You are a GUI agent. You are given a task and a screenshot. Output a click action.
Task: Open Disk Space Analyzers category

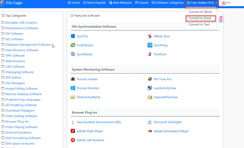tap(20, 143)
